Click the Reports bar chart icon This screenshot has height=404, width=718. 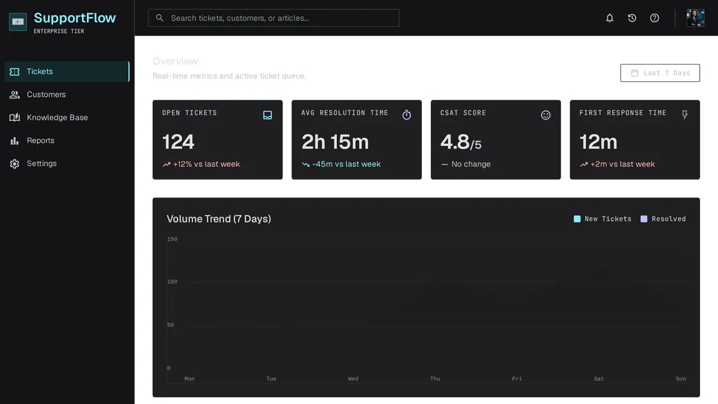14,141
